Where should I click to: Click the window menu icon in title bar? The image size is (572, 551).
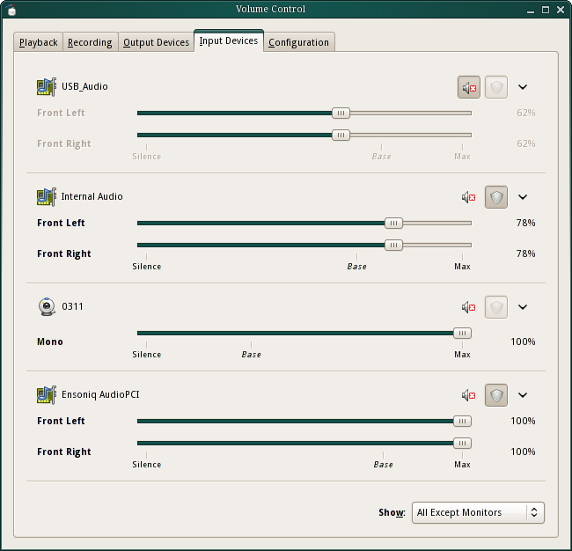pyautogui.click(x=10, y=9)
